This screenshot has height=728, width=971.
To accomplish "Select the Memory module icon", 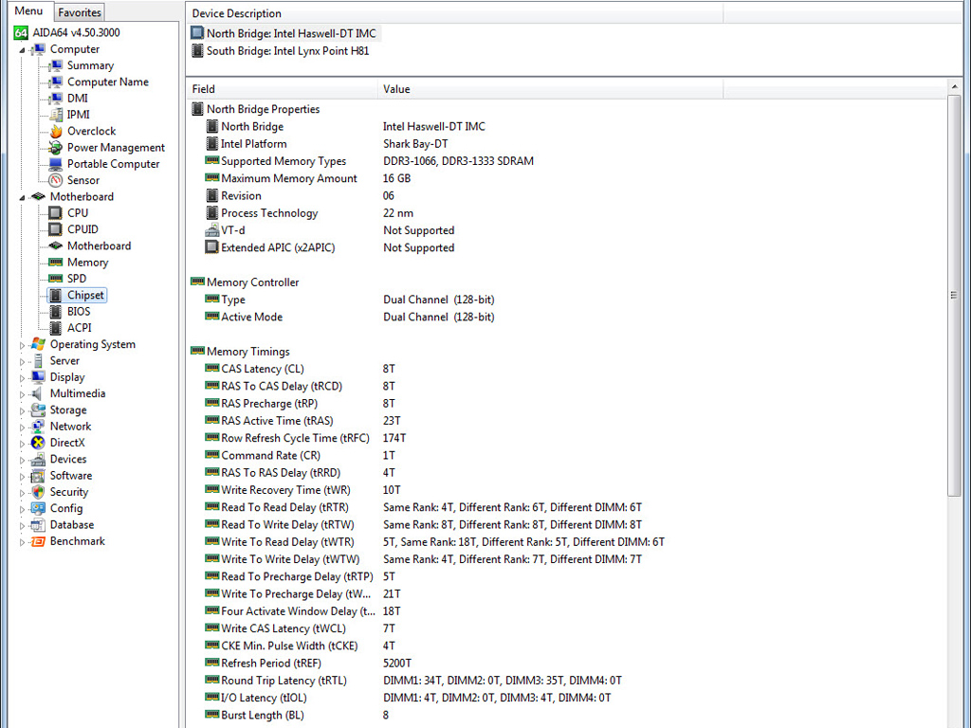I will point(55,263).
